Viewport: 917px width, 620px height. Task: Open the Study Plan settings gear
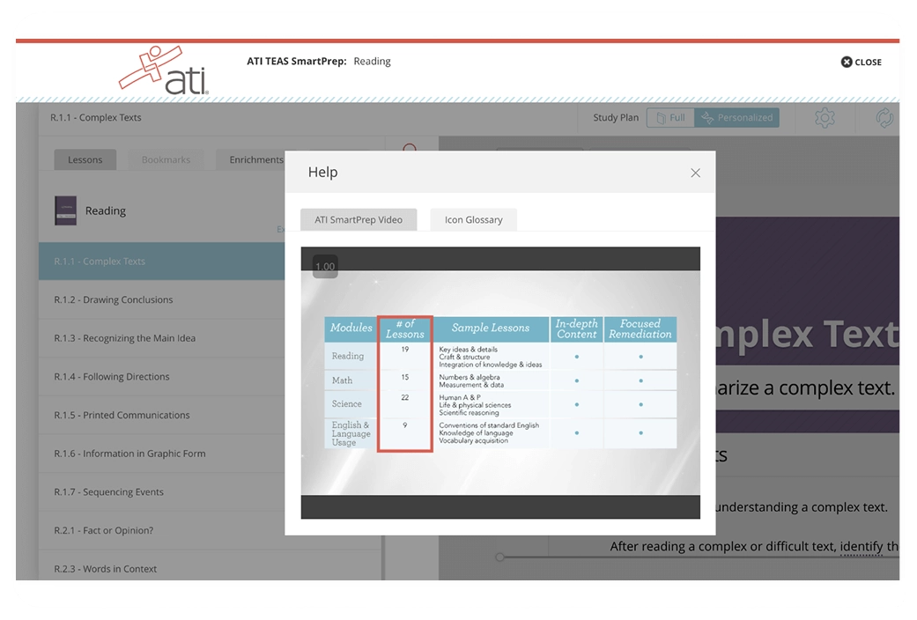[x=825, y=117]
